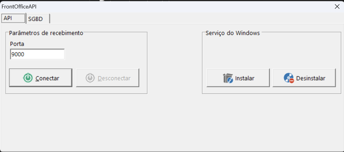Click the Instalar label text

(x=245, y=78)
